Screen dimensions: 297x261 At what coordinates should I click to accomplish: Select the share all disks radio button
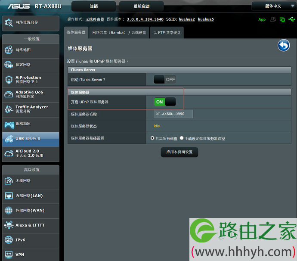[152, 138]
